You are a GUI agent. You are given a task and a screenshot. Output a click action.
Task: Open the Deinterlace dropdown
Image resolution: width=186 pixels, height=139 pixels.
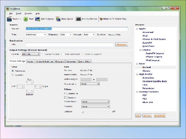click(96, 102)
